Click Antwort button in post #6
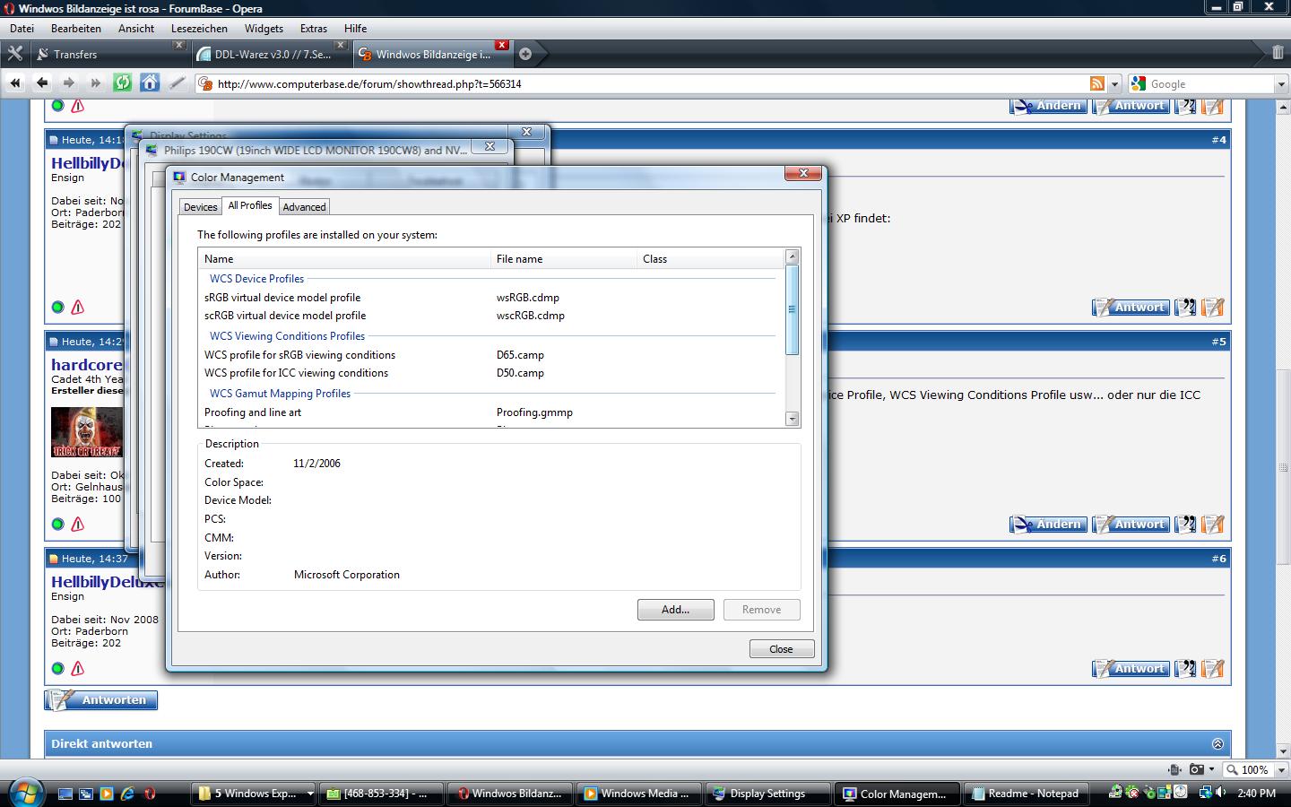The height and width of the screenshot is (807, 1291). click(1131, 668)
